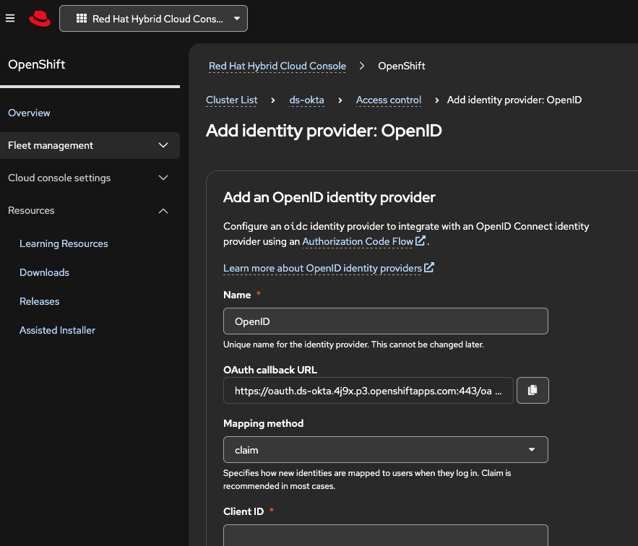
Task: Click the Add identity provider: OpenID breadcrumb text
Action: 514,100
